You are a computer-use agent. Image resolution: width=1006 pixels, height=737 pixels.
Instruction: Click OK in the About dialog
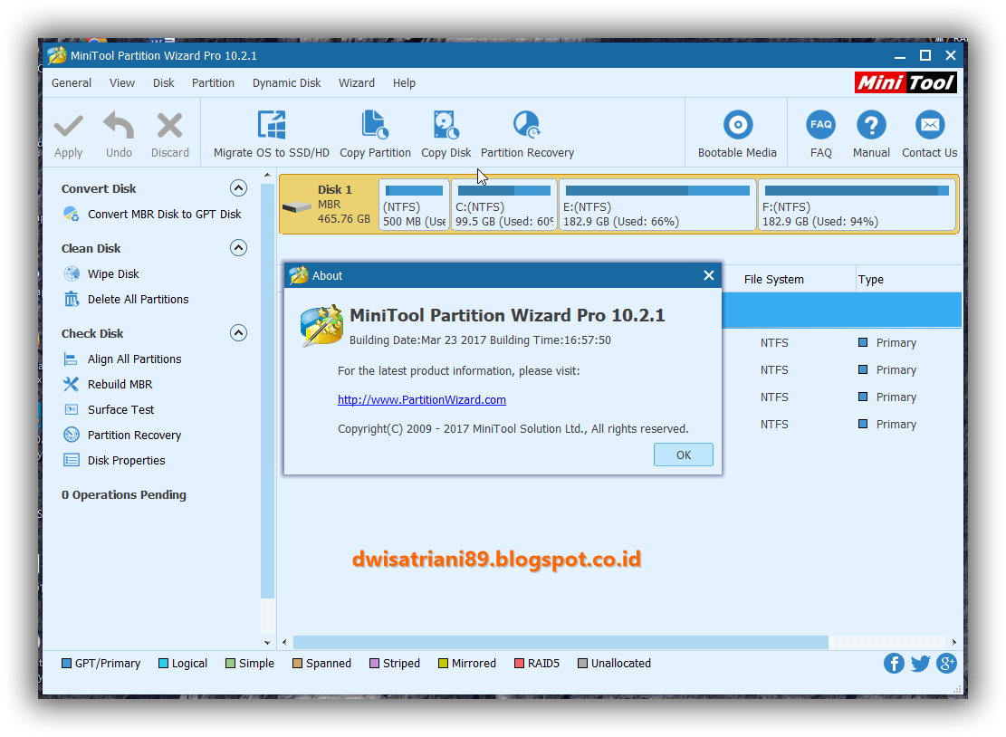click(684, 455)
